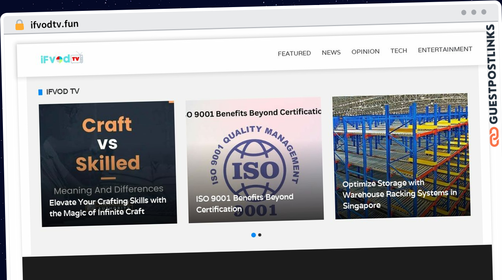Click the IFVOD TV section heading

63,92
